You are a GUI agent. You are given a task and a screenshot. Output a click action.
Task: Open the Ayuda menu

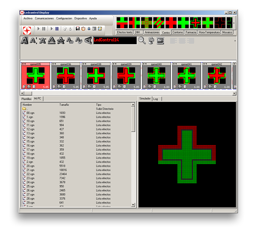93,18
